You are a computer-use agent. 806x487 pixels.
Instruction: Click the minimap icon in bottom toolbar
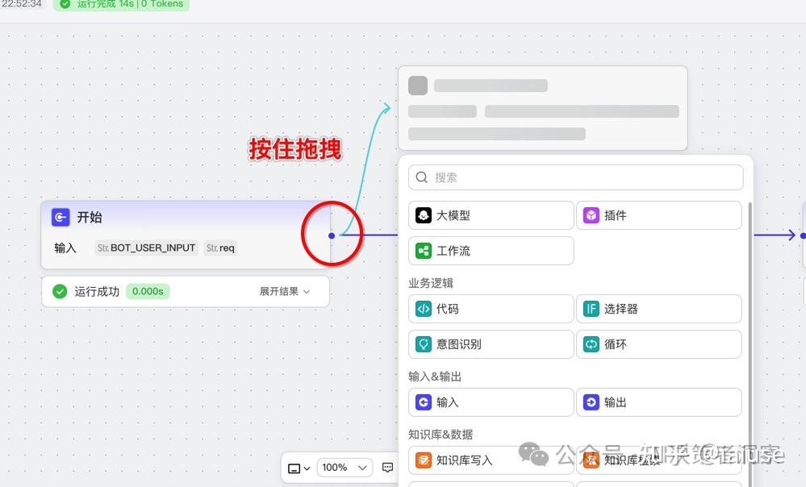[x=294, y=467]
